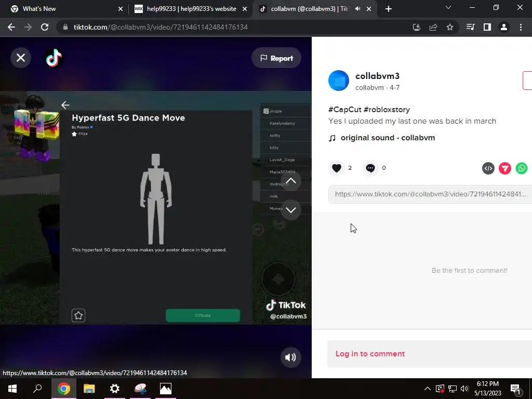The width and height of the screenshot is (532, 399).
Task: Open media controls icon
Action: point(471,27)
